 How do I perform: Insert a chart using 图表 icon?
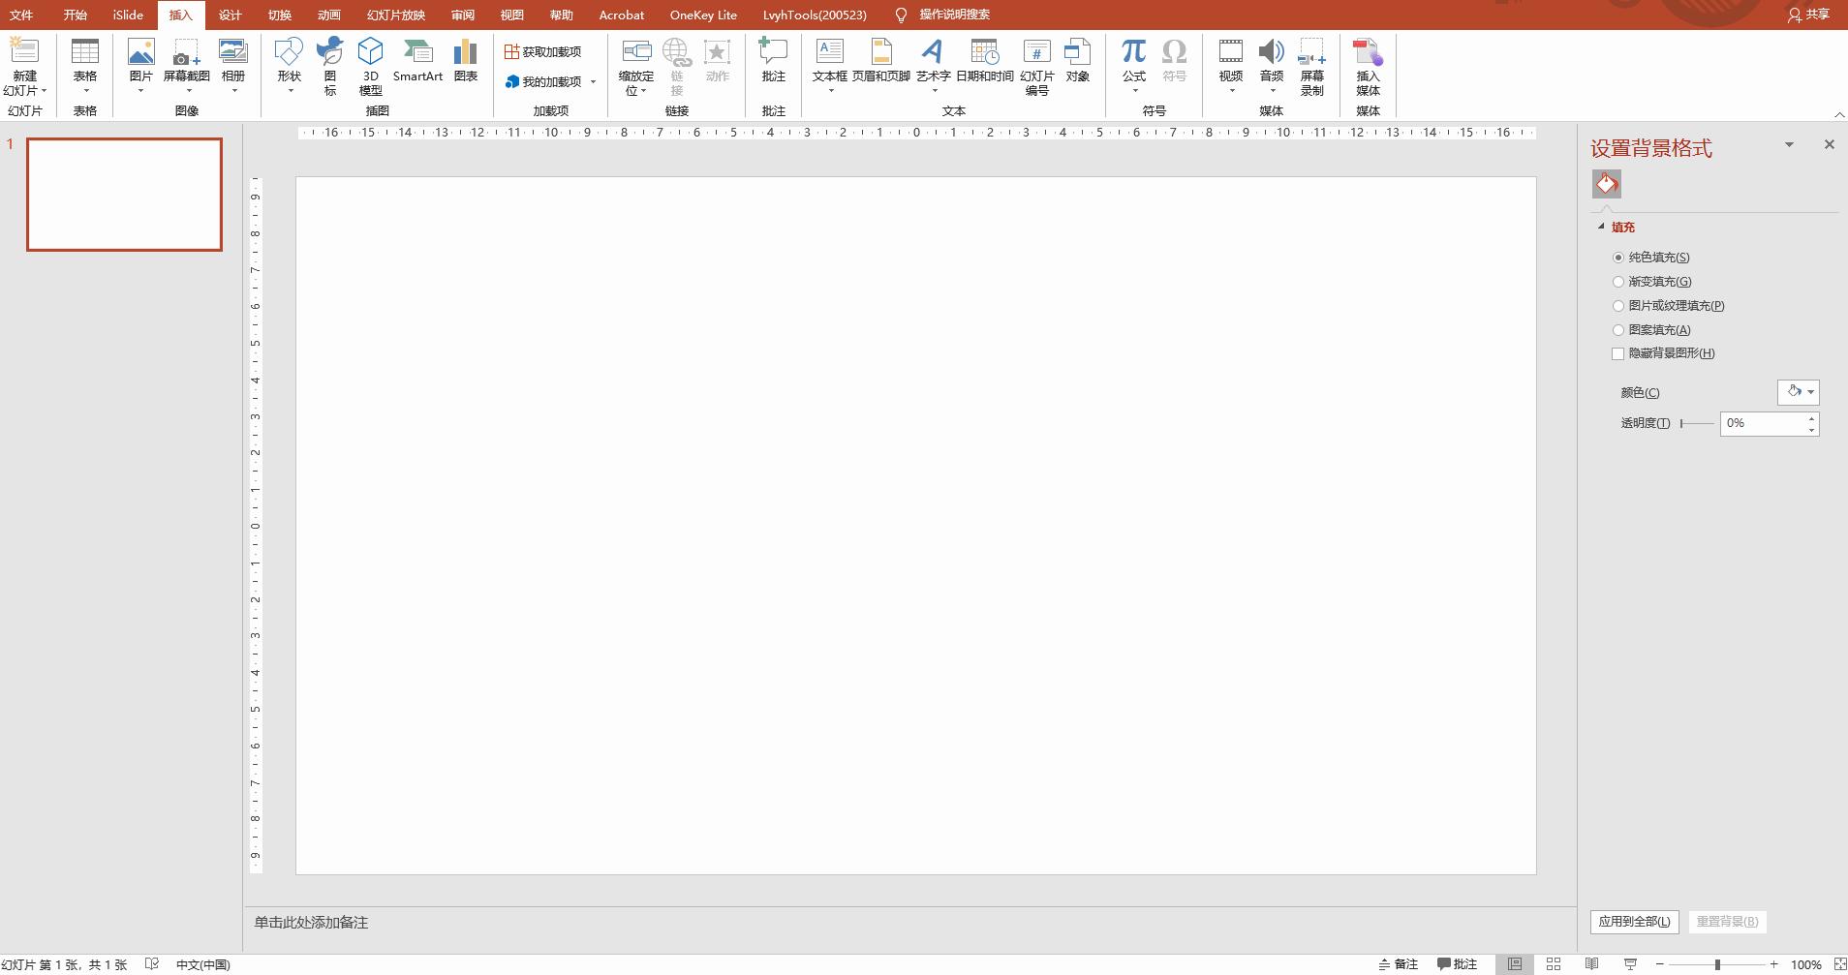click(466, 60)
